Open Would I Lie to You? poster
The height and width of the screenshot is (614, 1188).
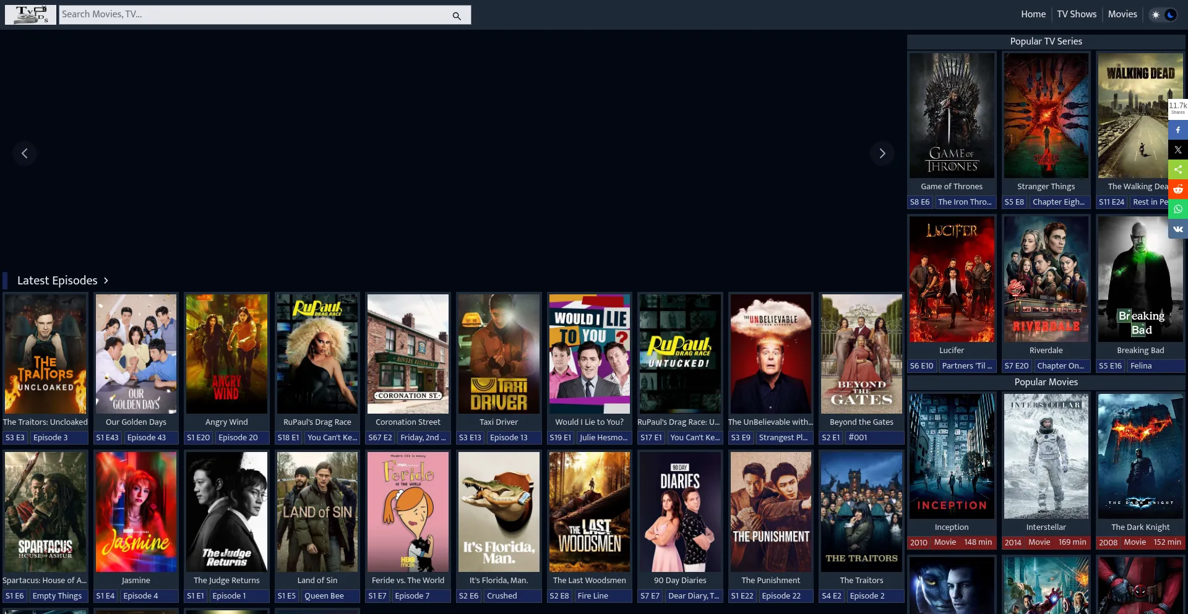pyautogui.click(x=590, y=354)
